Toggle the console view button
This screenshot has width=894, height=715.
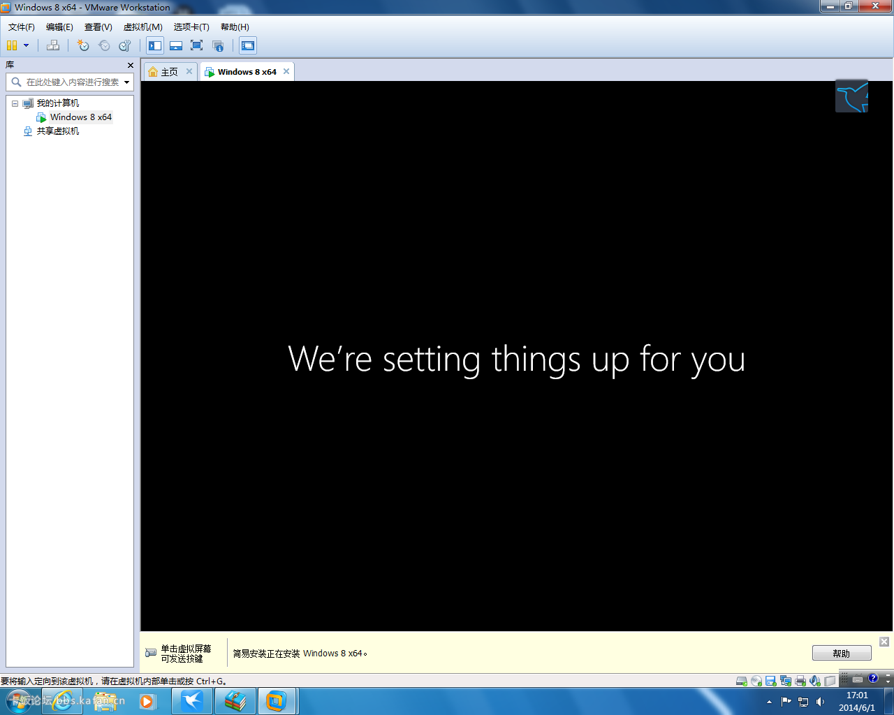click(248, 45)
